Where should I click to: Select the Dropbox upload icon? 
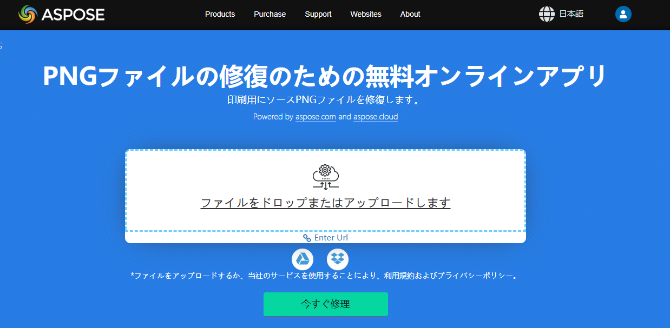(338, 259)
